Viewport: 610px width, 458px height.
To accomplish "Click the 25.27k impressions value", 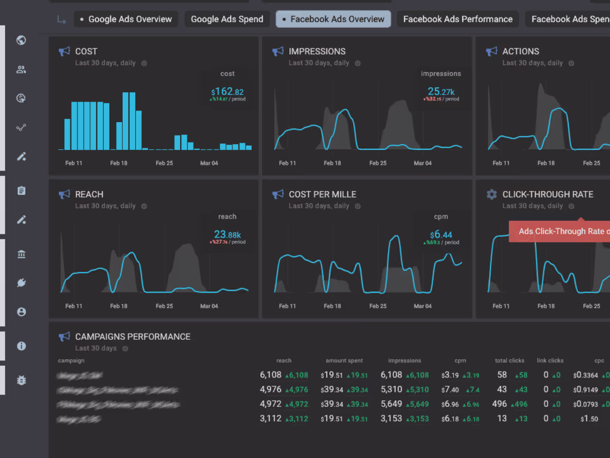I will point(441,92).
